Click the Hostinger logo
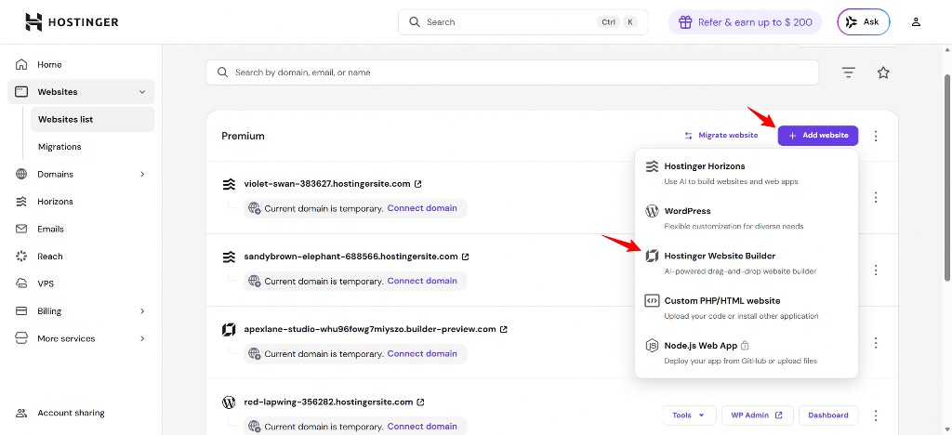The height and width of the screenshot is (435, 952). [x=72, y=21]
